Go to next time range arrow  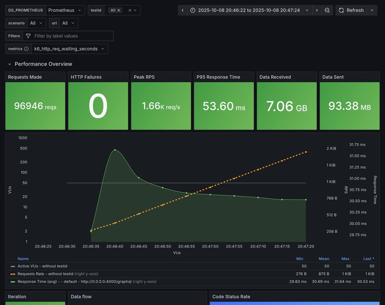tap(317, 10)
